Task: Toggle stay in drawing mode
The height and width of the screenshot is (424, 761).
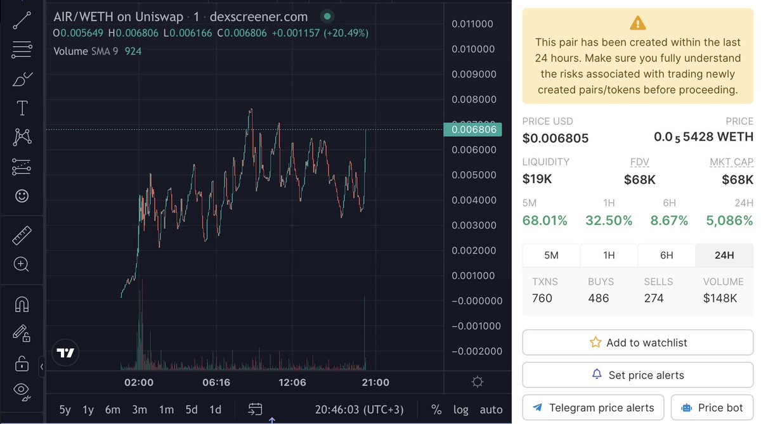Action: (22, 333)
